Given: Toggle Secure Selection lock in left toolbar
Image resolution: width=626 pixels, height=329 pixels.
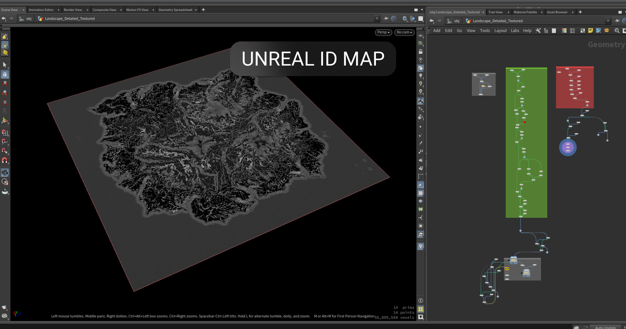Looking at the screenshot, I should point(5,74).
